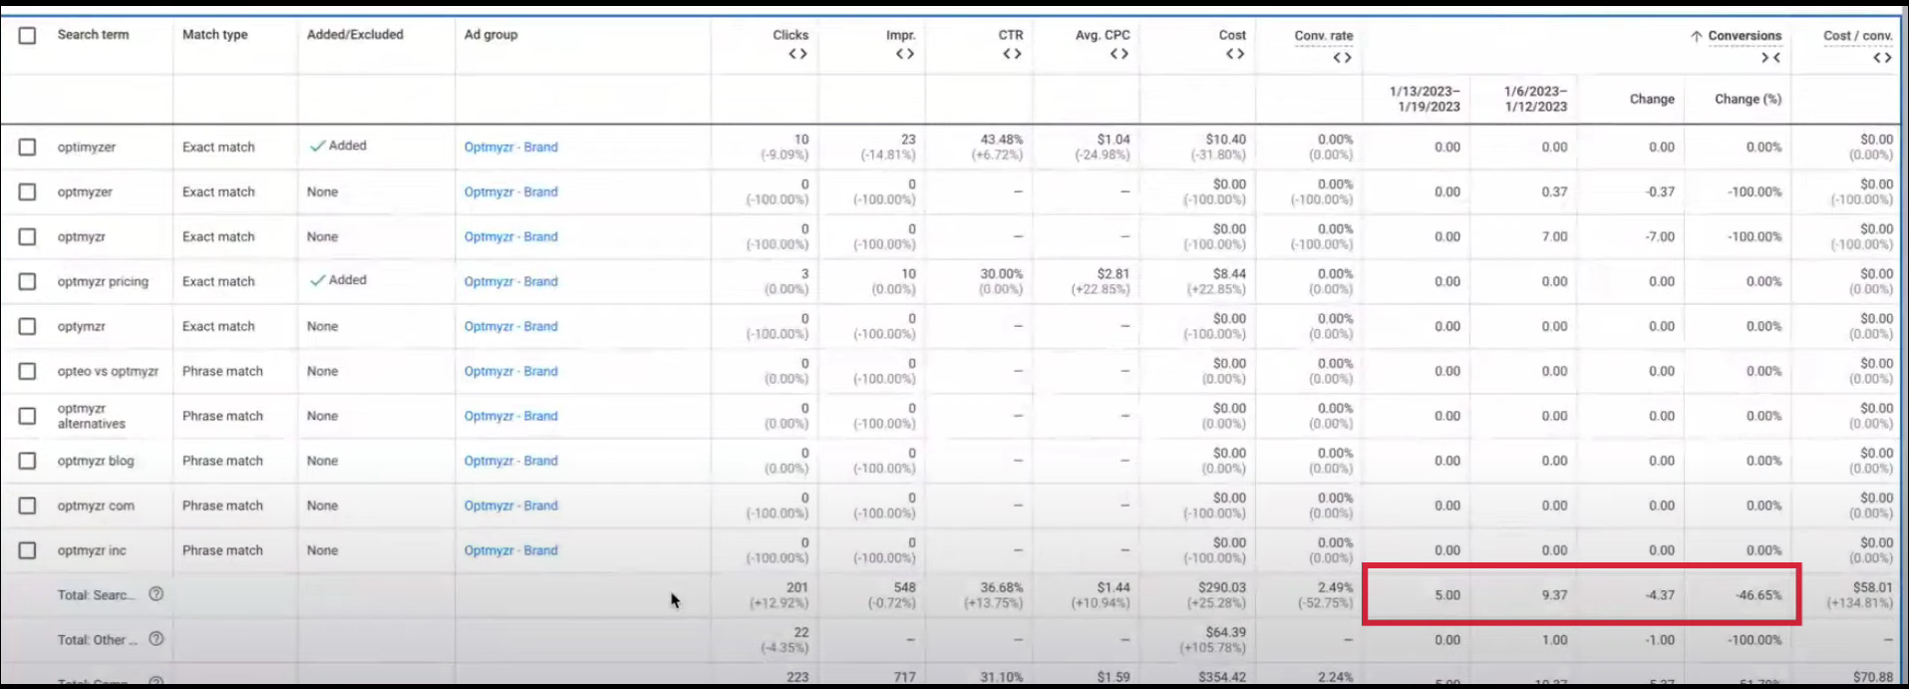
Task: Expand the Cost / conv. comparison arrows
Action: click(x=1882, y=58)
